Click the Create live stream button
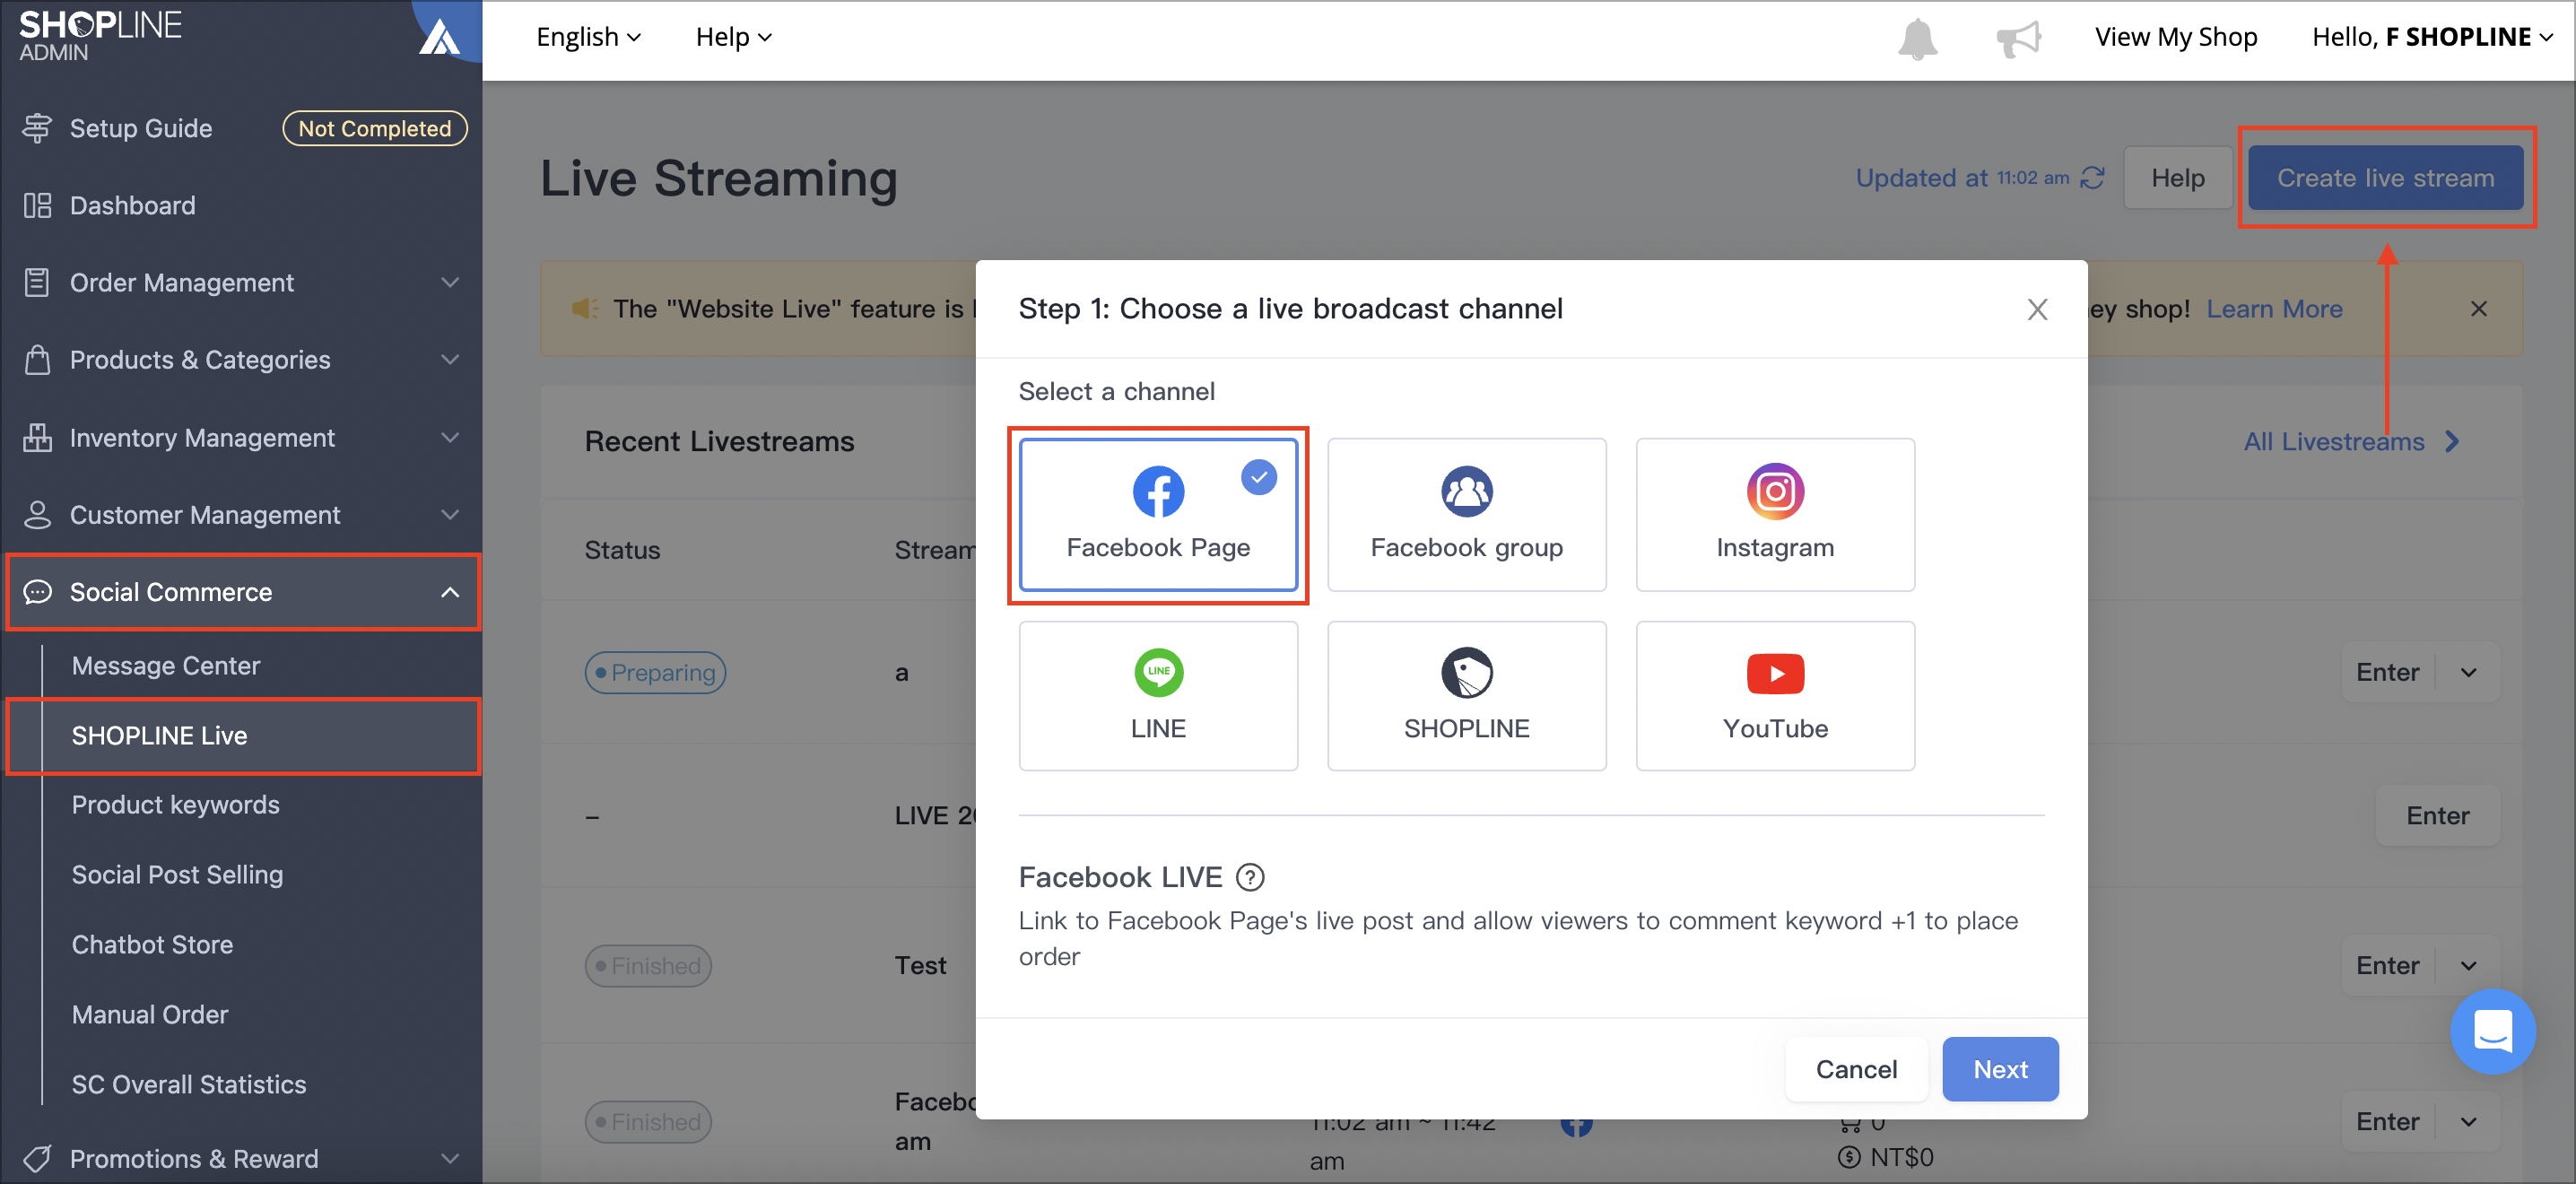 pos(2385,178)
